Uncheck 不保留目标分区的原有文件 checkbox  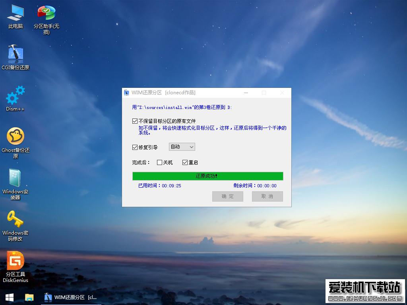click(x=135, y=121)
